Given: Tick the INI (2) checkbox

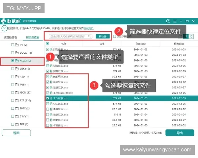Looking at the screenshot, I should 13,45.
